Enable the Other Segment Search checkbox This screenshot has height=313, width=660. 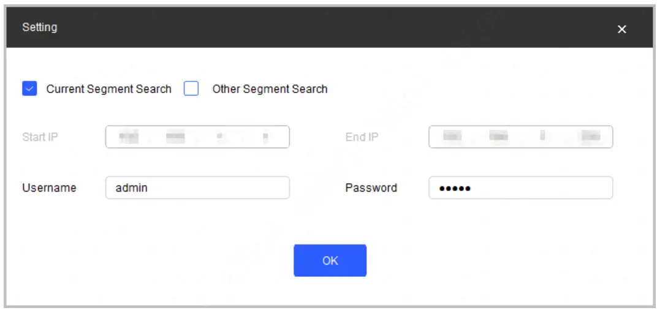pos(191,89)
